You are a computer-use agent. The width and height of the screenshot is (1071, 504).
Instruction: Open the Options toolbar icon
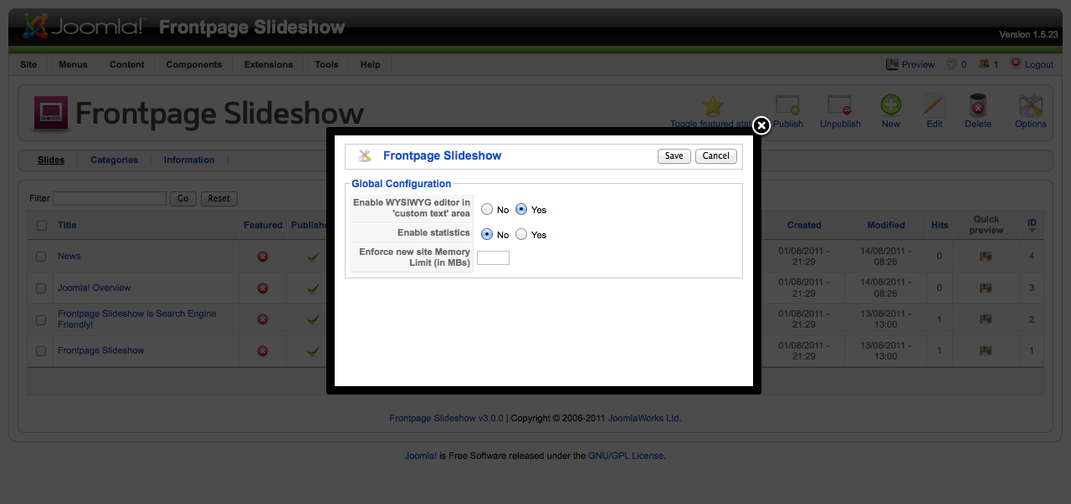(1030, 105)
